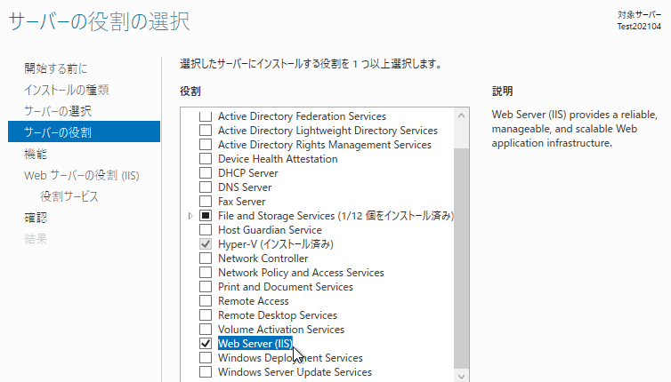The width and height of the screenshot is (671, 382).
Task: Click the roles list scrollbar thumb
Action: click(461, 259)
